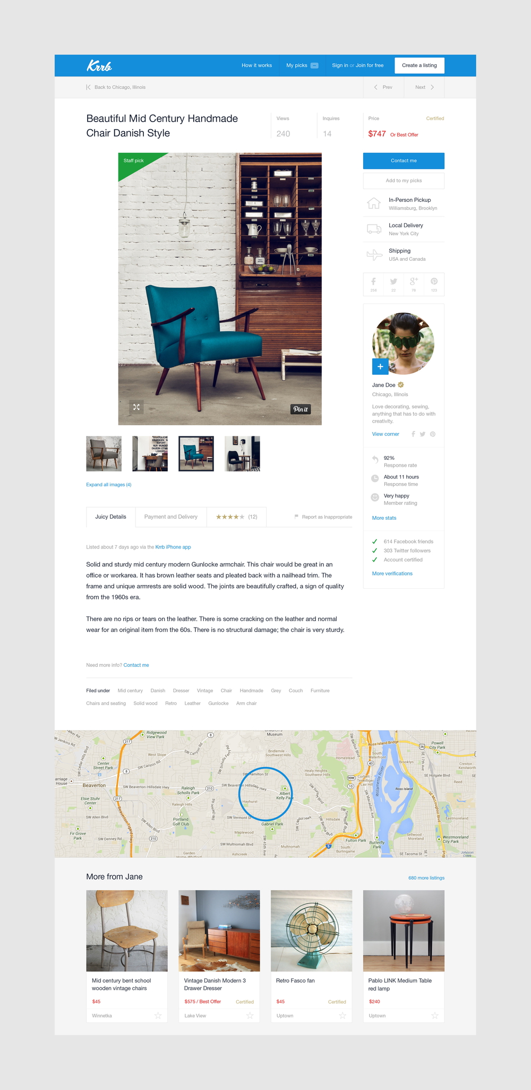The width and height of the screenshot is (531, 1090).
Task: Star the Mid century bent school chairs
Action: tap(158, 1016)
